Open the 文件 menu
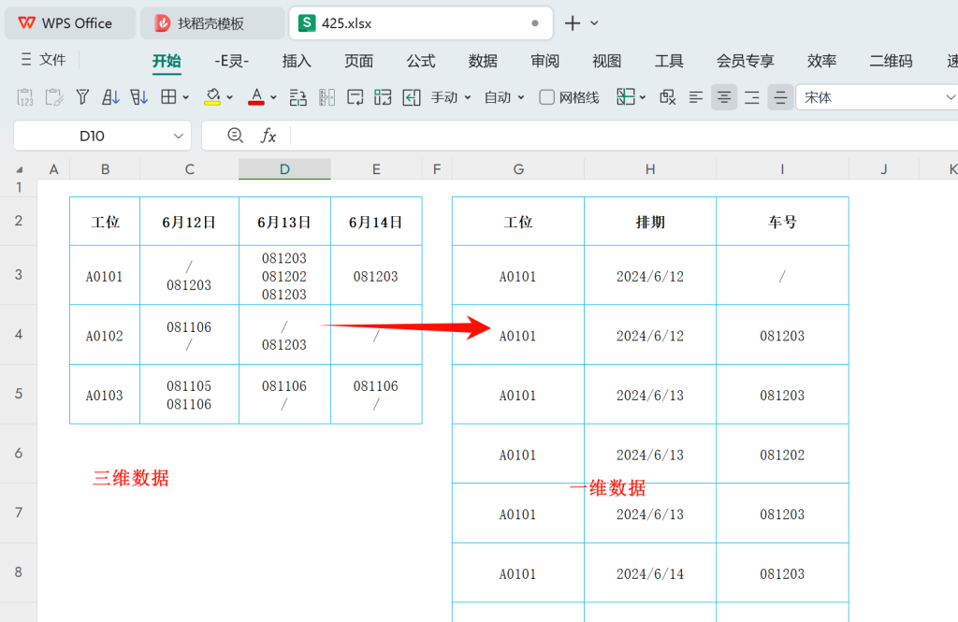 click(x=43, y=59)
